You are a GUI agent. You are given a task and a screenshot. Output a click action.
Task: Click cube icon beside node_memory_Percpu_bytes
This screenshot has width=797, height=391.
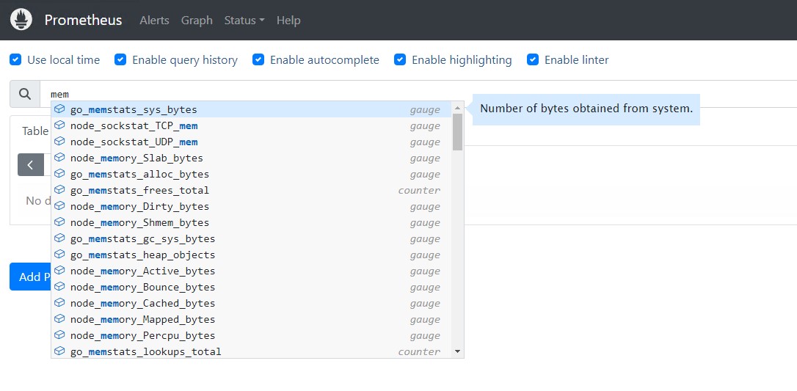click(60, 335)
